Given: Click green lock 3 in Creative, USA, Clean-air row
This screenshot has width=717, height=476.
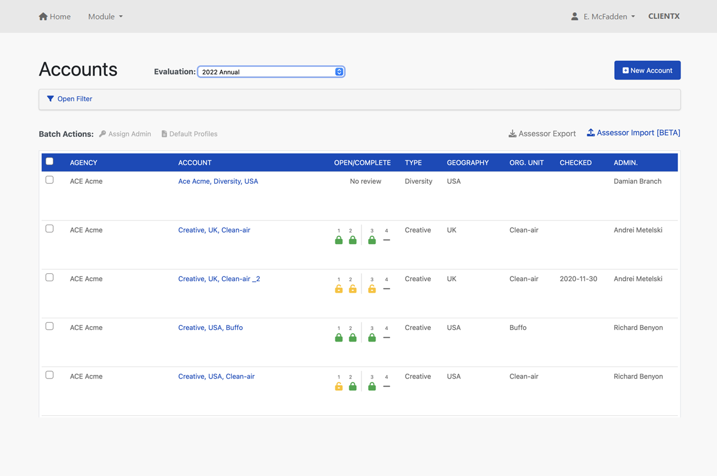Looking at the screenshot, I should [x=372, y=387].
